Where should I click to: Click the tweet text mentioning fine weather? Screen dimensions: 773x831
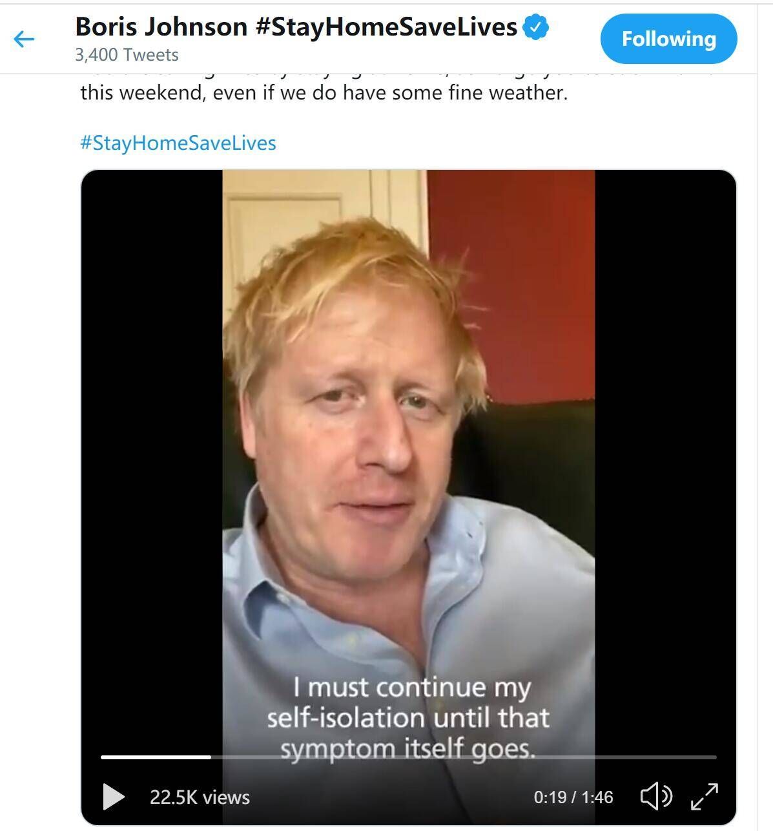point(324,93)
